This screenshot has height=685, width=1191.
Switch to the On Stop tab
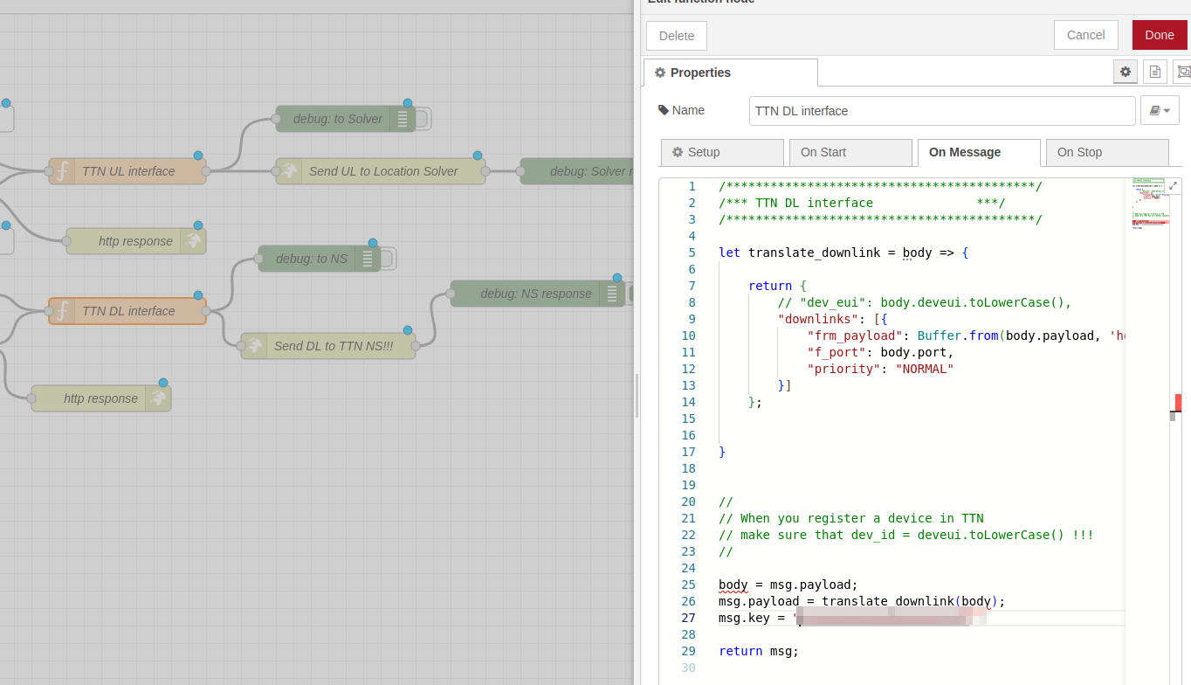1107,152
